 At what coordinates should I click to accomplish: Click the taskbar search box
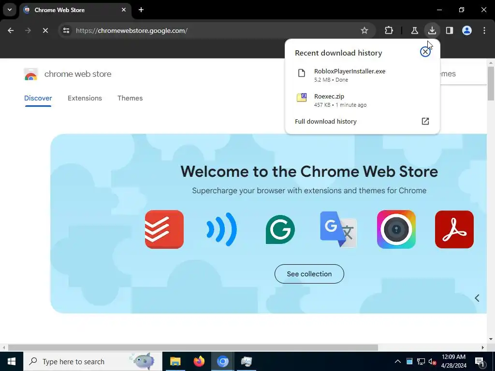[x=92, y=361]
